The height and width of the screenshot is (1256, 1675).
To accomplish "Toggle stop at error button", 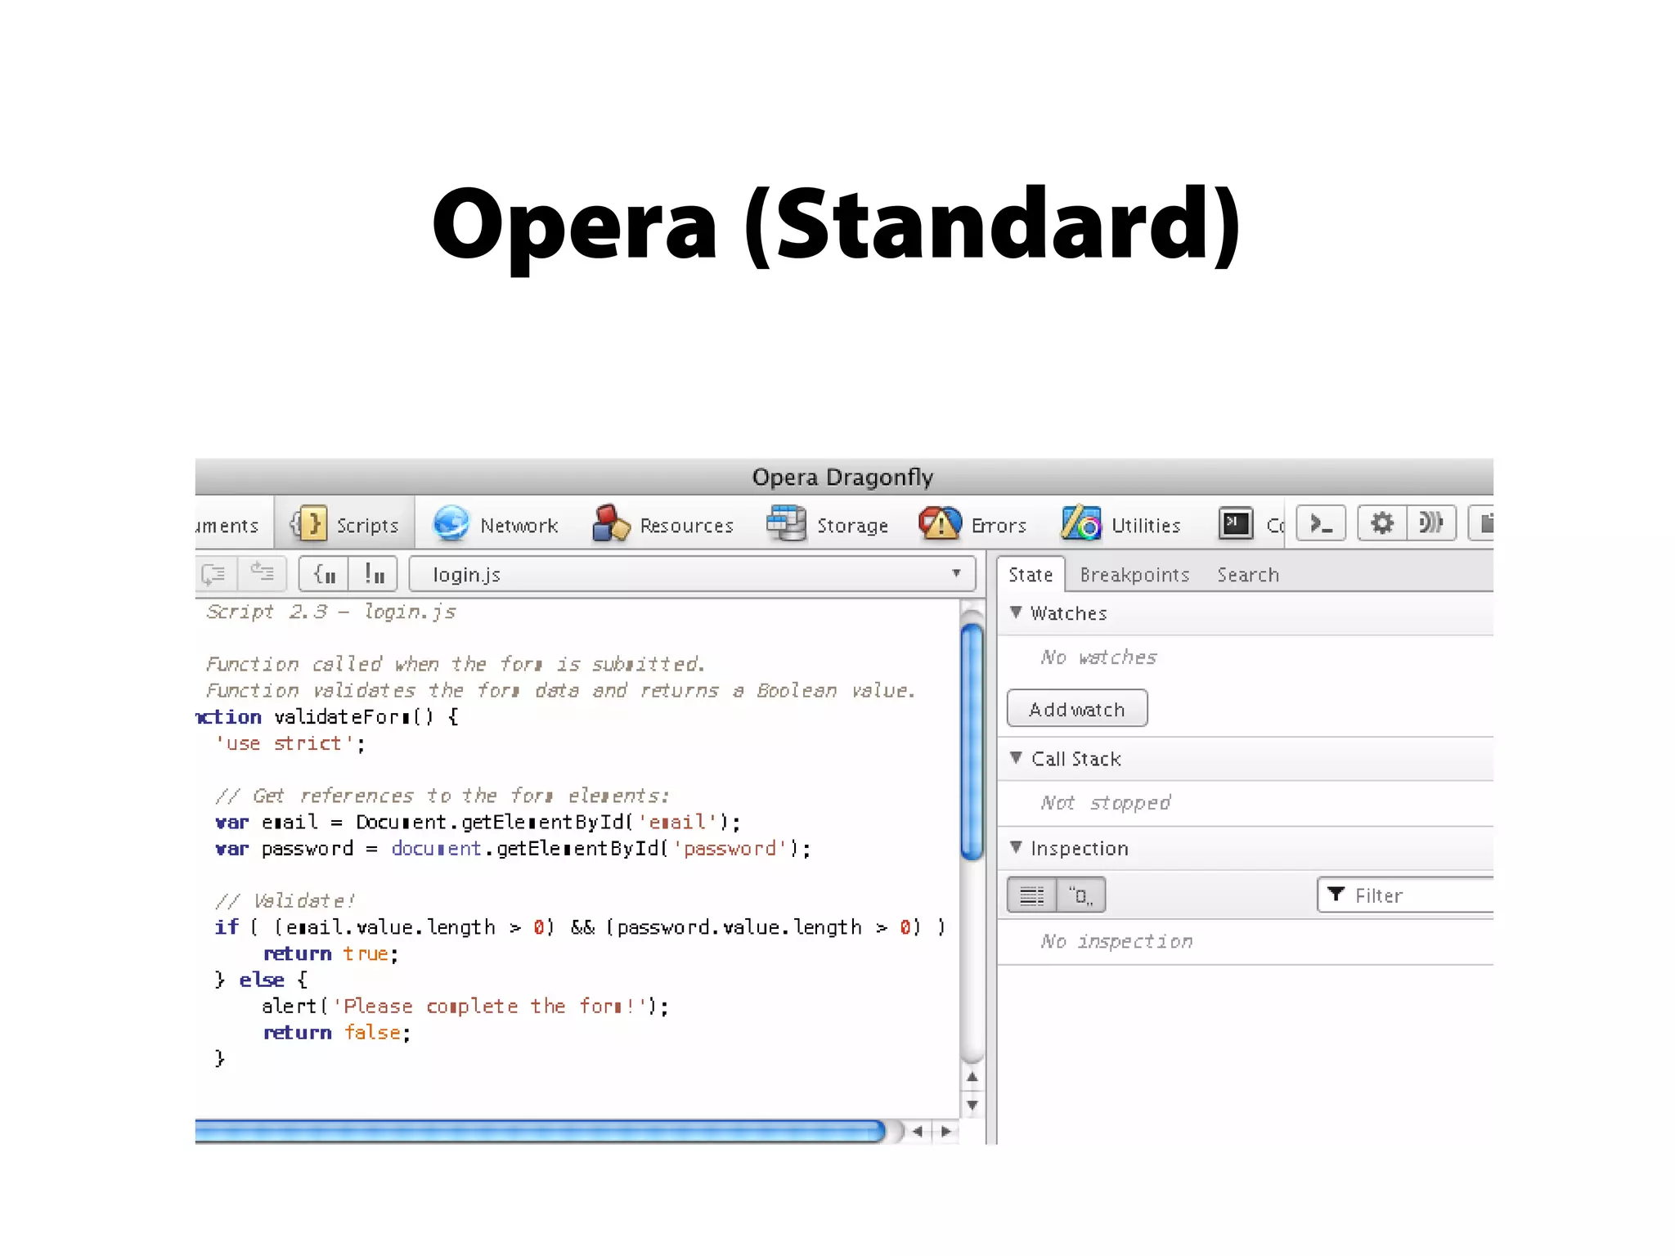I will tap(373, 573).
